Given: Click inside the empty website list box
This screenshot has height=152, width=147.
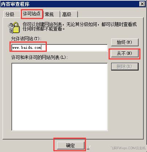Looking at the screenshot, I should tap(60, 97).
